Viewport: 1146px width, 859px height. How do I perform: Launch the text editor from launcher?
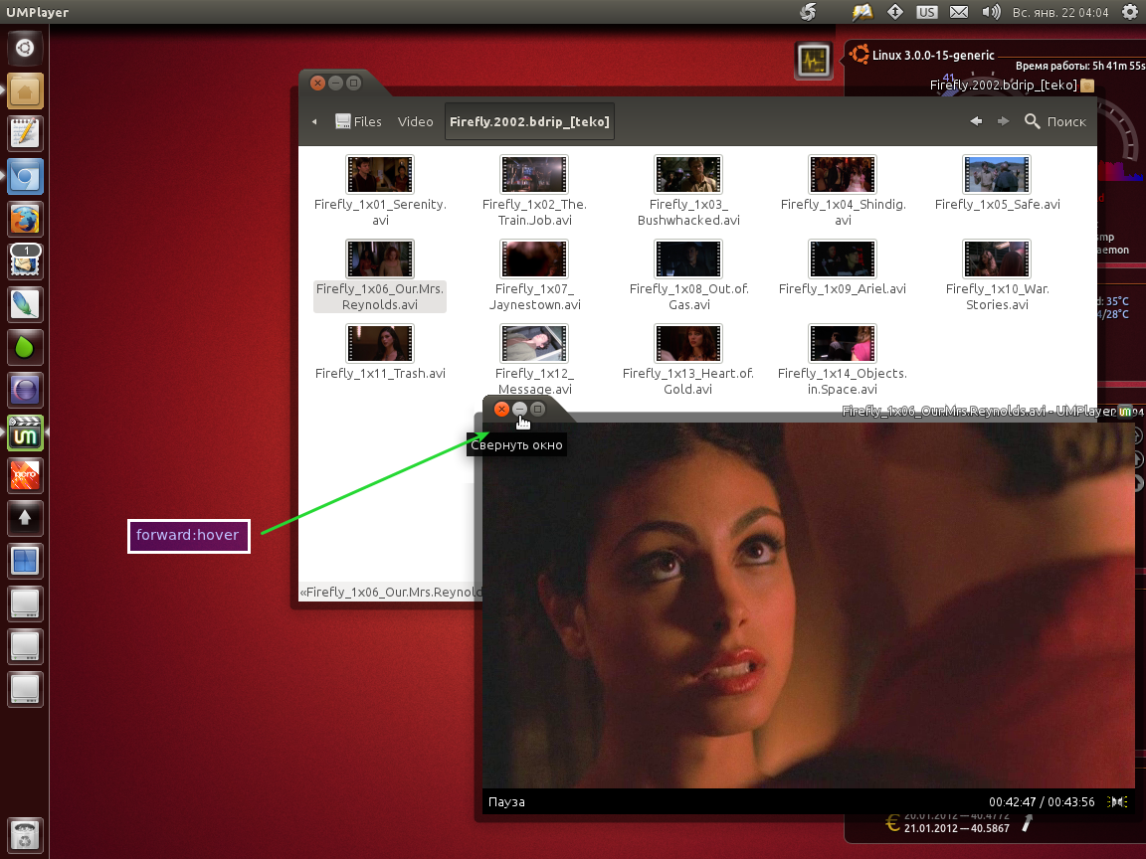pyautogui.click(x=25, y=133)
